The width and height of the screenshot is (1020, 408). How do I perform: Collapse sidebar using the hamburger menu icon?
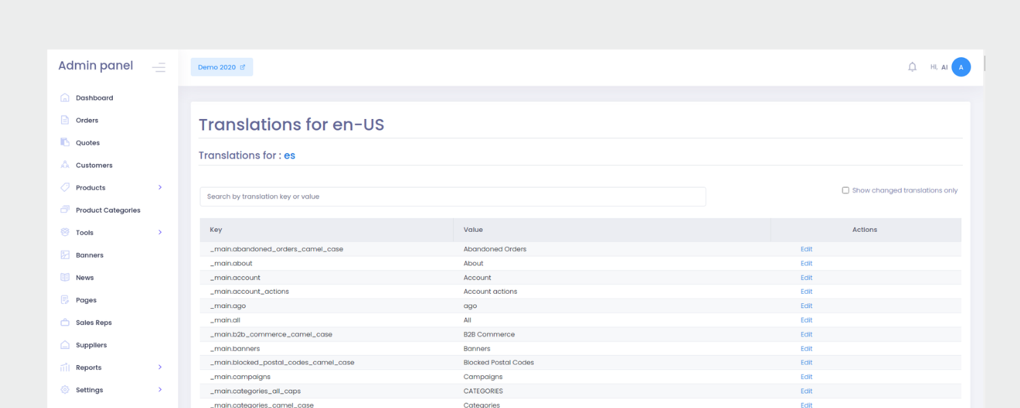(x=158, y=67)
